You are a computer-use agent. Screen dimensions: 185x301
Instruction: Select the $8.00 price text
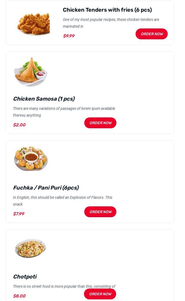pyautogui.click(x=19, y=296)
